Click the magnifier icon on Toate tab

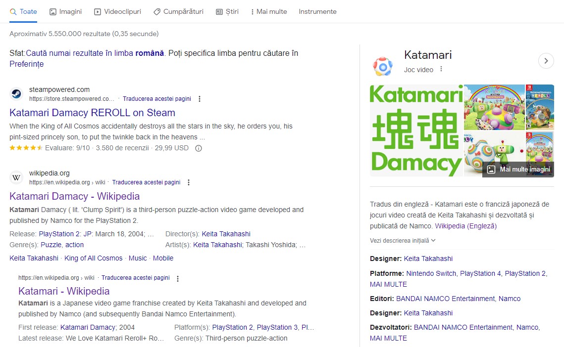13,11
